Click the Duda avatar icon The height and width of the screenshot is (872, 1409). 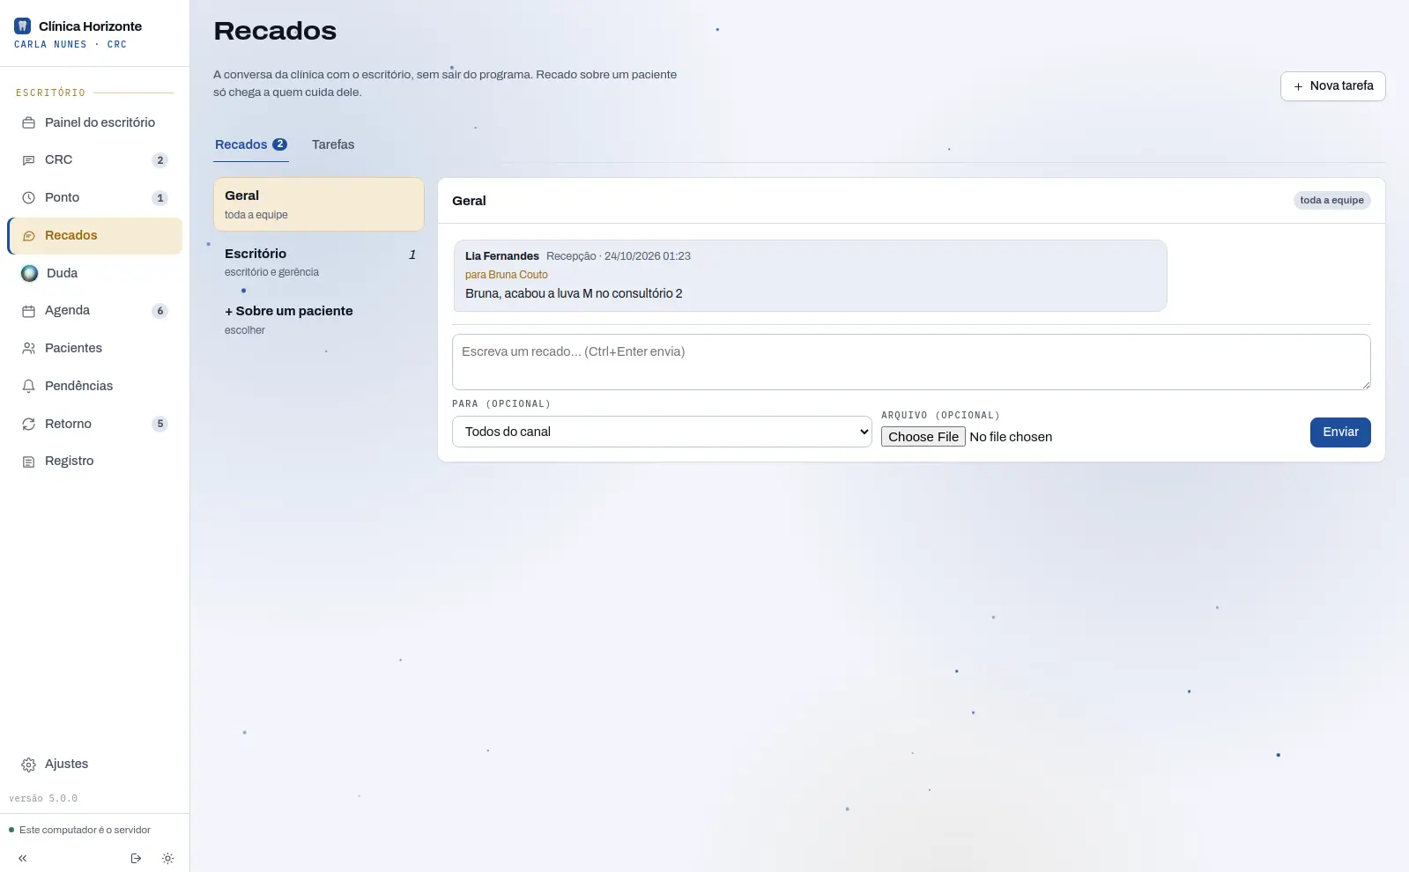point(30,273)
